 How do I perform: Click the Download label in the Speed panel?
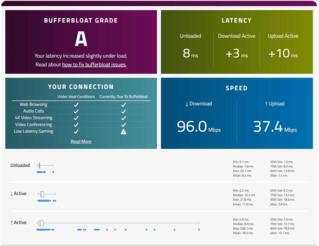tap(199, 104)
